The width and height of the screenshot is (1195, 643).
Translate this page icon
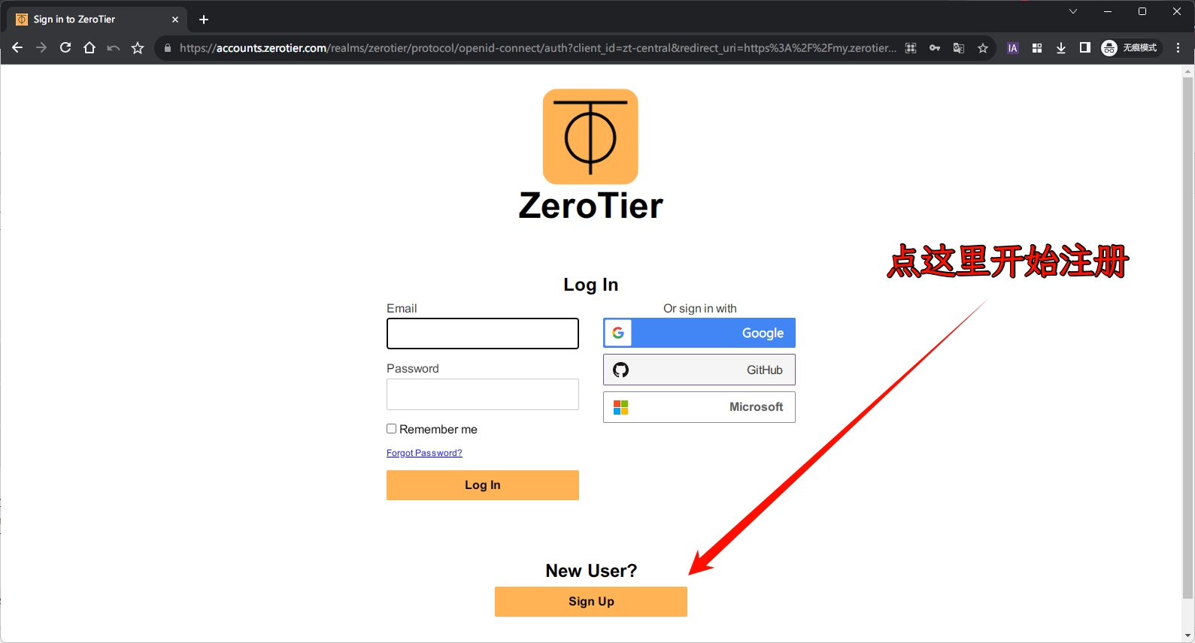coord(959,48)
